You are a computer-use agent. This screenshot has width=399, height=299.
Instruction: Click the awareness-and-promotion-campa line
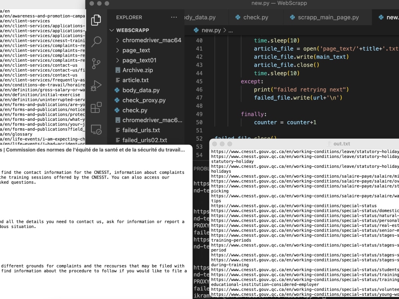tap(43, 16)
